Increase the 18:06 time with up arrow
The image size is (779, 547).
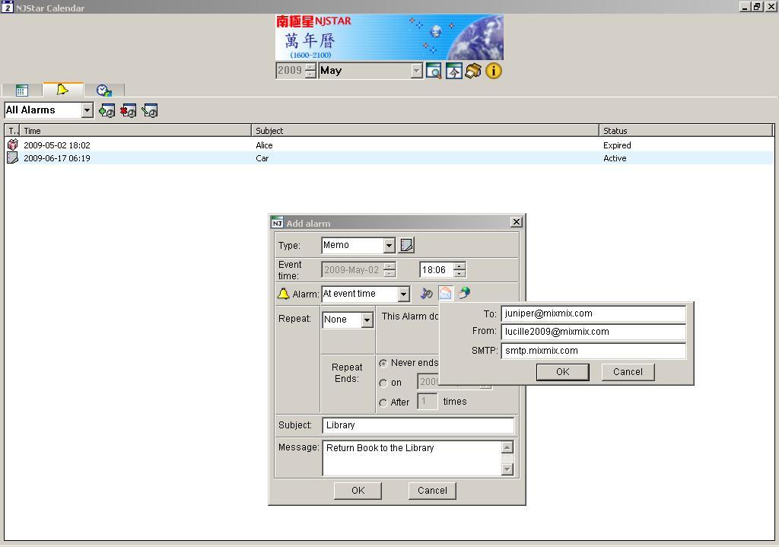click(x=459, y=266)
